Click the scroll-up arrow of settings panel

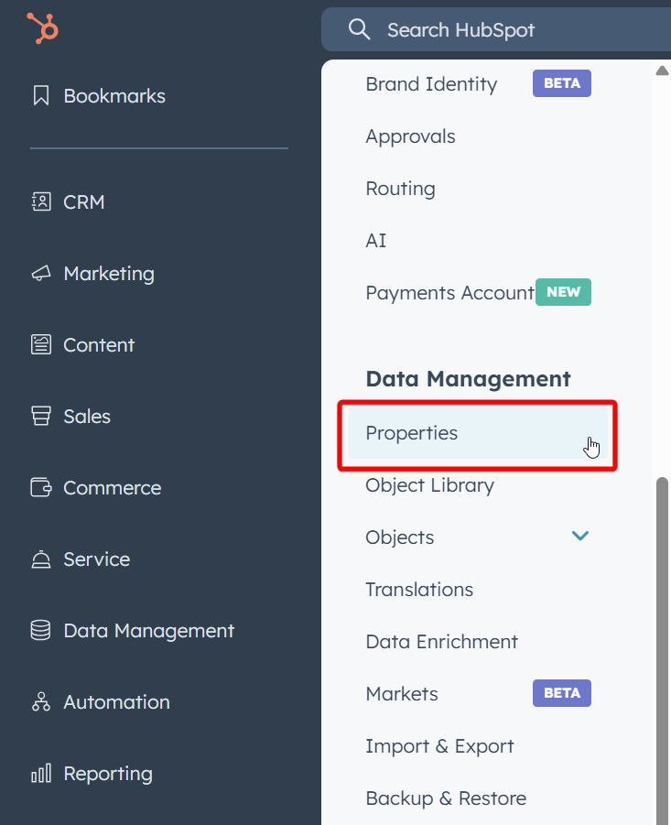coord(662,71)
